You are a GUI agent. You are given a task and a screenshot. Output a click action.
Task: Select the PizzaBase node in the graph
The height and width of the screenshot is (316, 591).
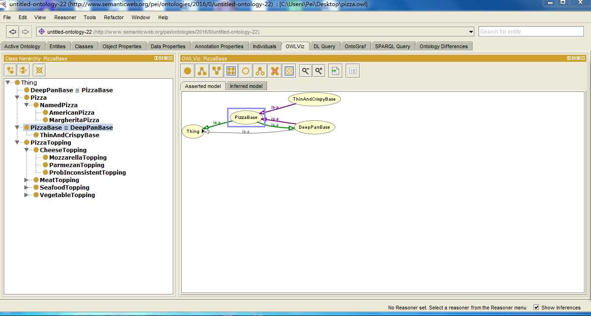(x=246, y=117)
